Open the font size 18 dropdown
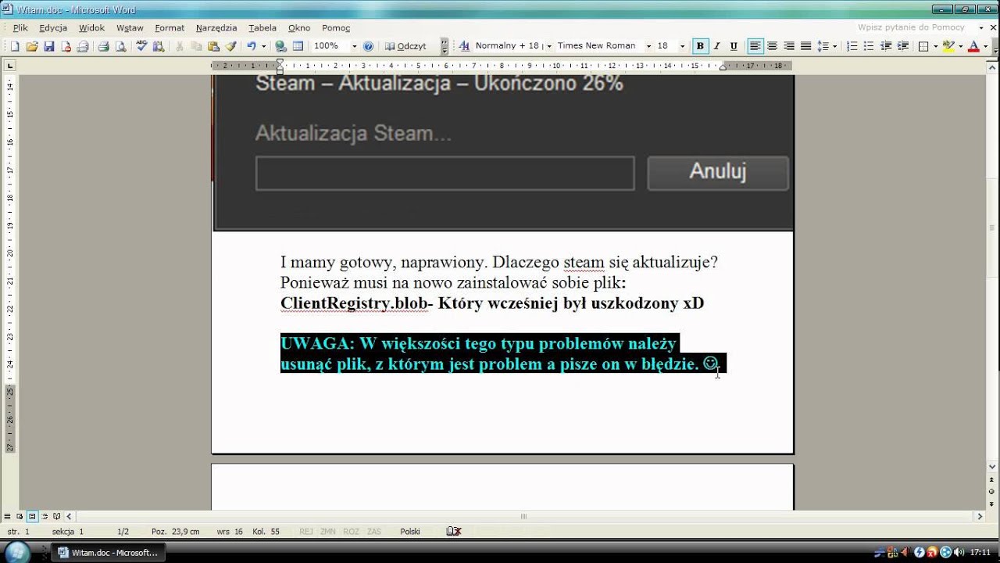Viewport: 1000px width, 563px height. coord(682,46)
